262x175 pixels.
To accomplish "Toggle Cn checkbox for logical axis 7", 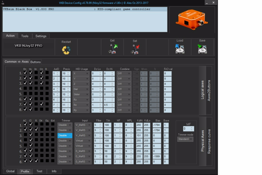I will pyautogui.click(x=42, y=104).
